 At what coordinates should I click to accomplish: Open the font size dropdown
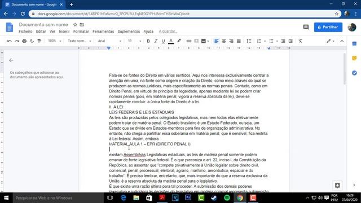tap(134, 41)
